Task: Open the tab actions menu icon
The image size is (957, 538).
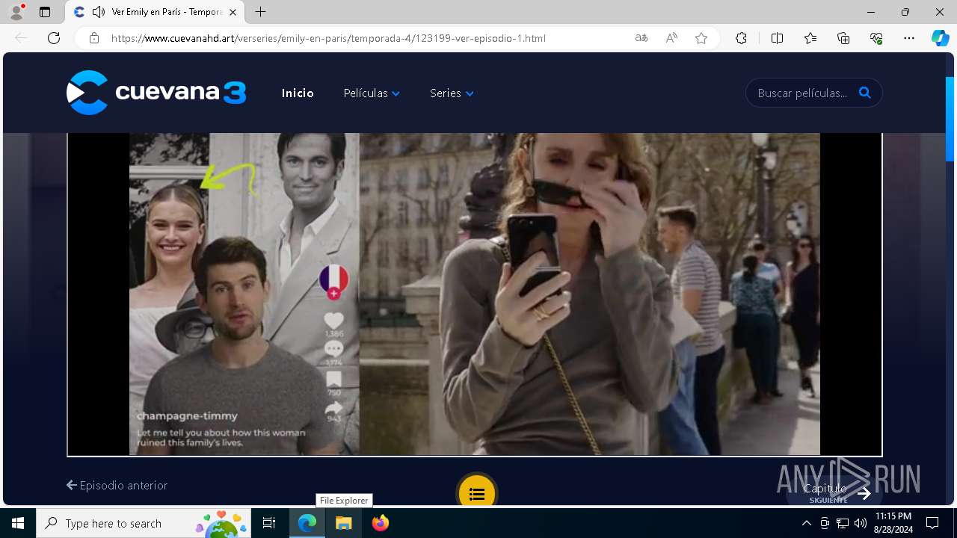Action: pos(45,12)
